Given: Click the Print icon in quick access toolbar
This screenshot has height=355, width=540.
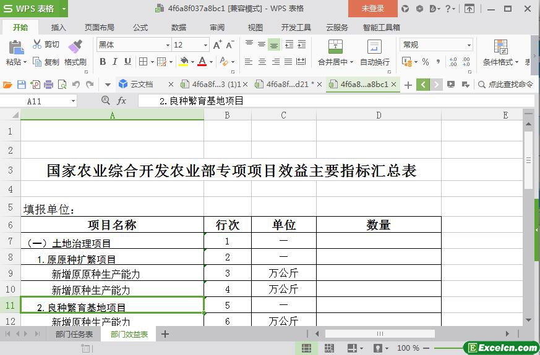Looking at the screenshot, I should pyautogui.click(x=49, y=85).
